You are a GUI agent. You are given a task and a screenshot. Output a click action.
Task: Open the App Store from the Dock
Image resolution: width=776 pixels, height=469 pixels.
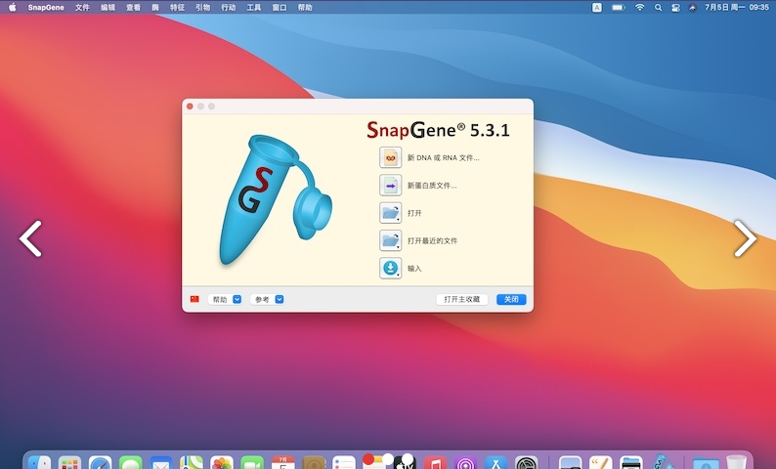pyautogui.click(x=496, y=463)
